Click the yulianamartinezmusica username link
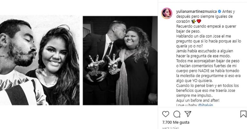This screenshot has height=129, width=247. click(x=197, y=11)
